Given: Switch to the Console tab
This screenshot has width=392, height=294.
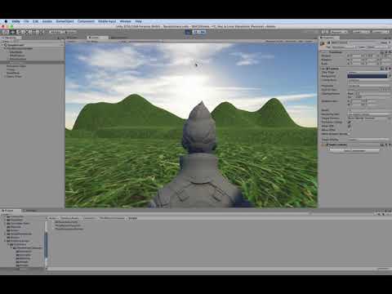Looking at the screenshot, I should coord(31,211).
